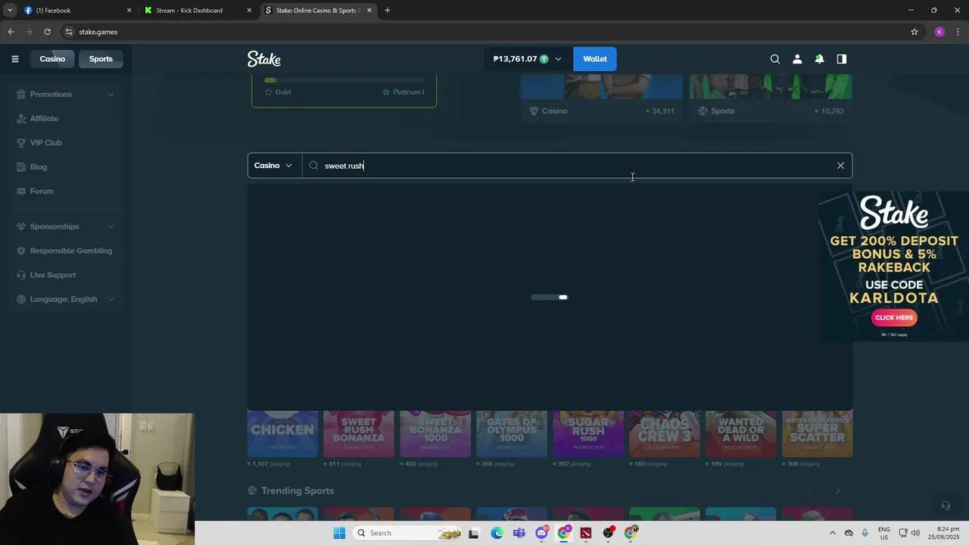Reload the page

(x=47, y=32)
